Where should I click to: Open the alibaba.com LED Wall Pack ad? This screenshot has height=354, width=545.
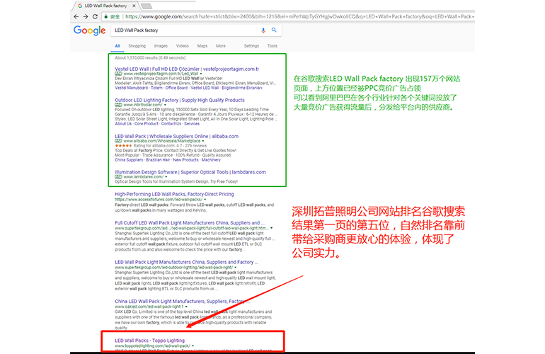[x=176, y=136]
